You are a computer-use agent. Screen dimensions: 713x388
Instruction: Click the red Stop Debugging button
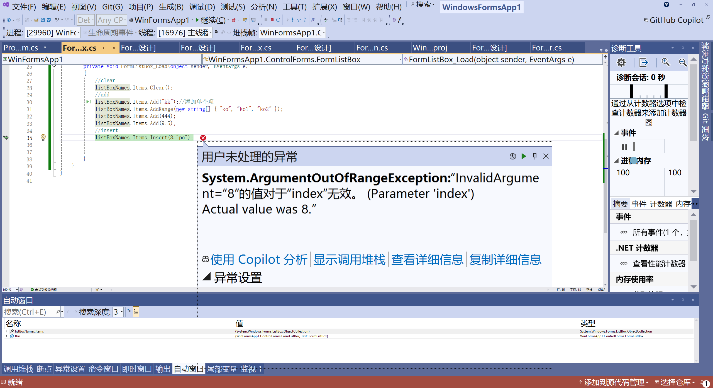pos(272,20)
